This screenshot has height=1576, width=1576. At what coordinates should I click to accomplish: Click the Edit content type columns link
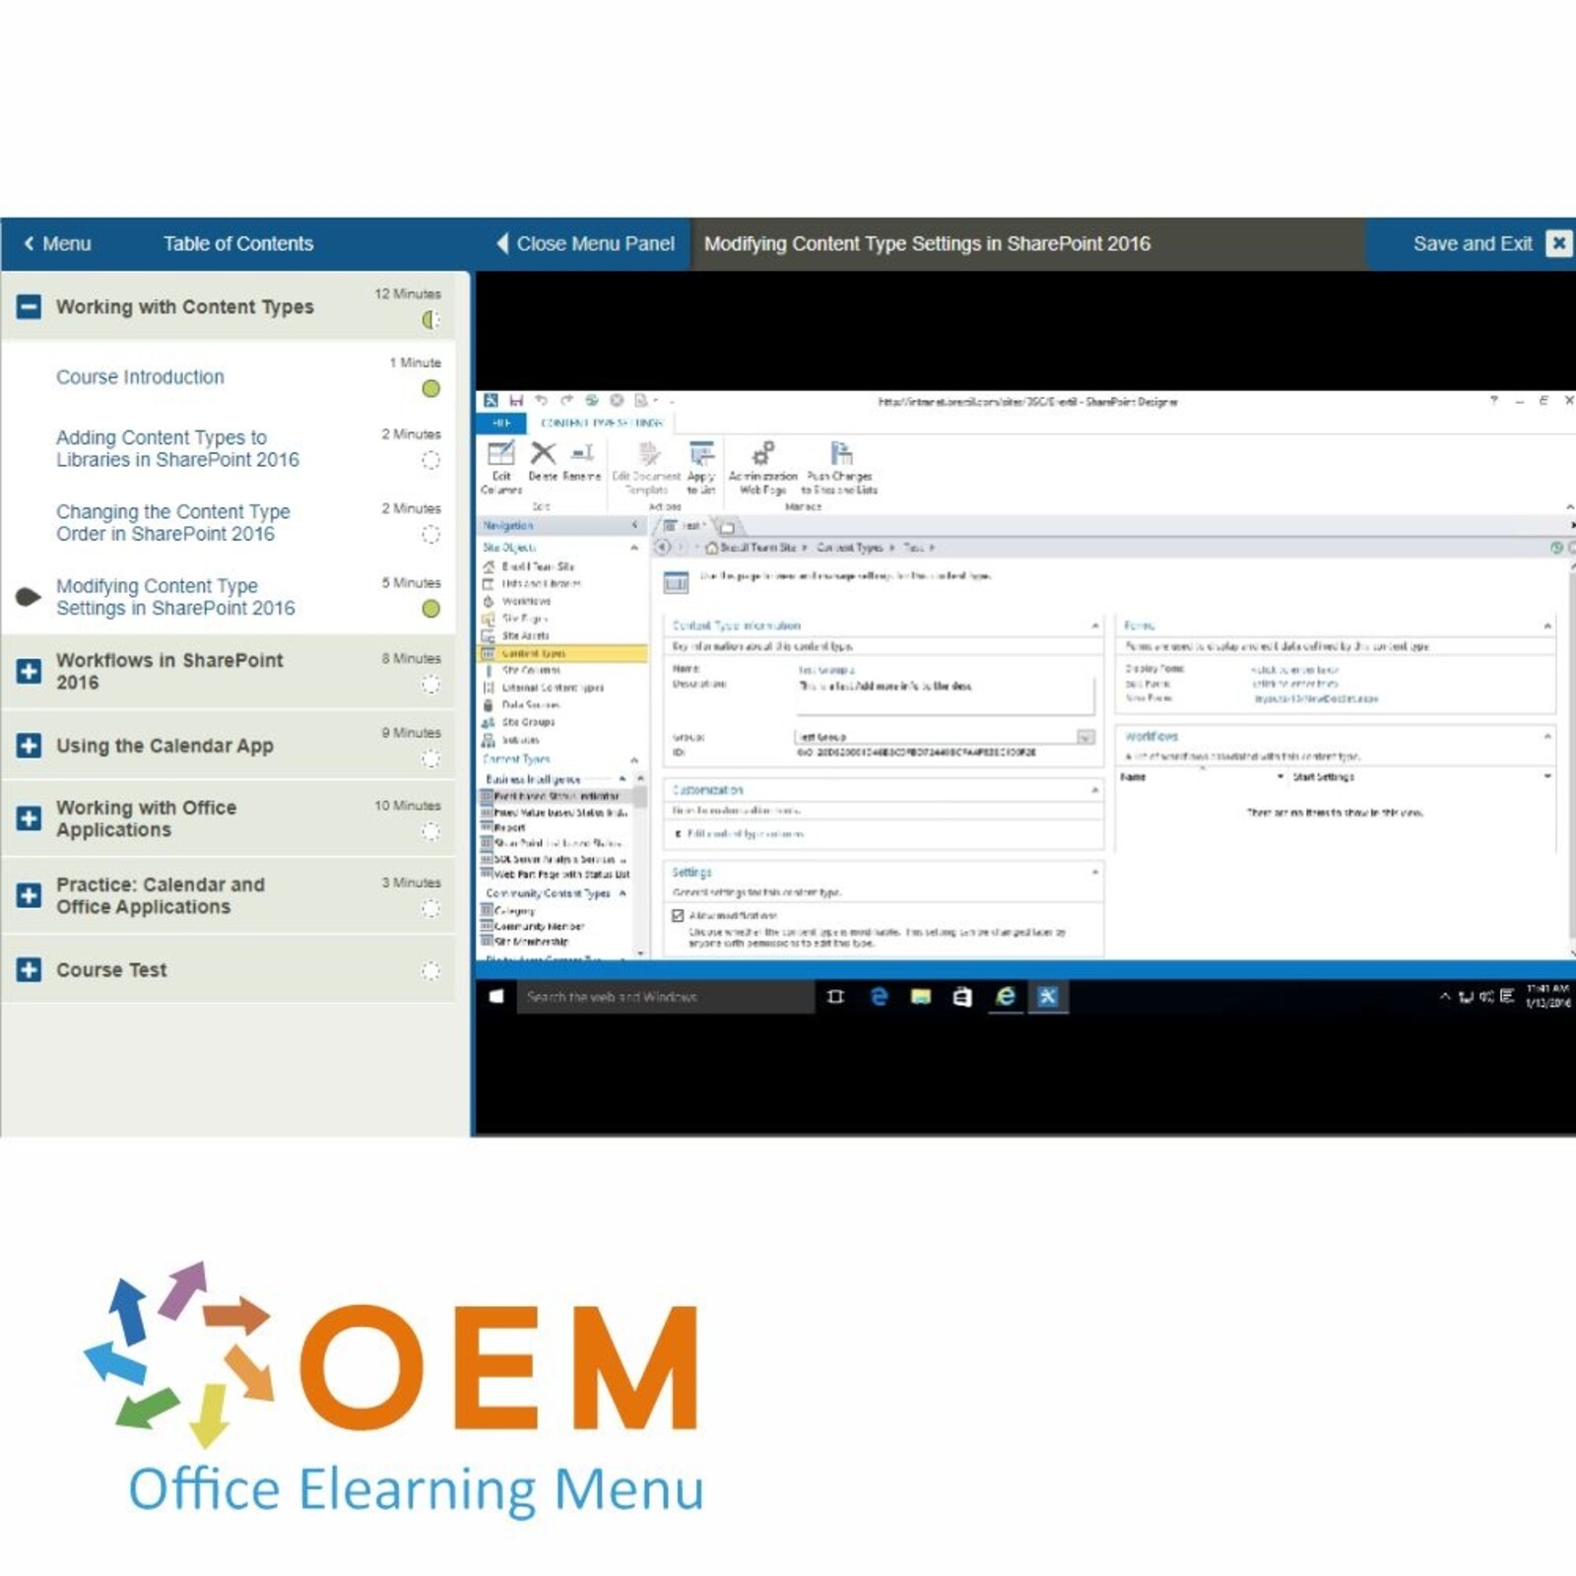745,833
